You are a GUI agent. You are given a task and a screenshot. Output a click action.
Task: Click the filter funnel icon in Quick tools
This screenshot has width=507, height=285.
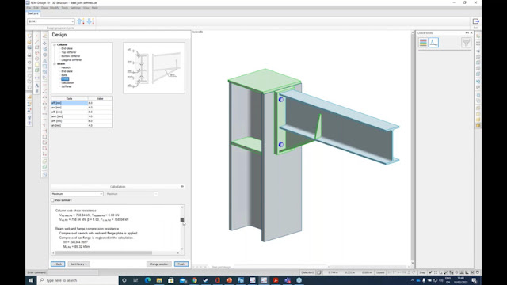(x=466, y=42)
